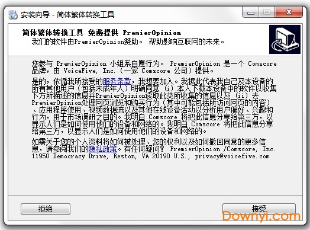The height and width of the screenshot is (230, 310).
Task: Open the 服务条款 terms of service link
Action: (x=117, y=81)
